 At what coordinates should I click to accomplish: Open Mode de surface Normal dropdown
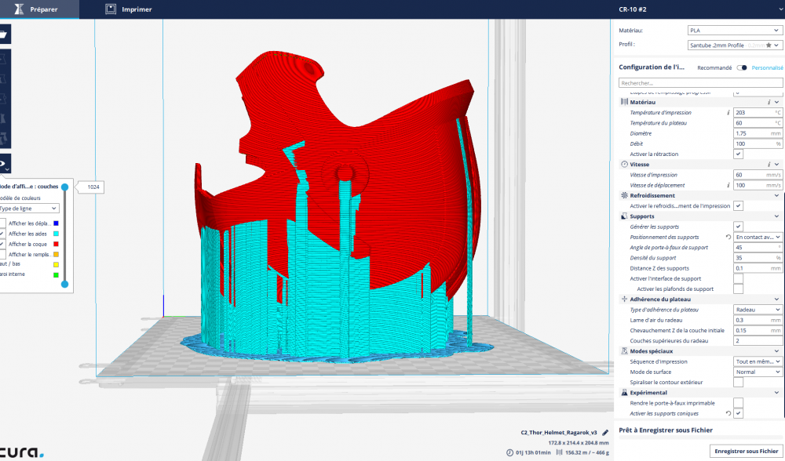(758, 372)
